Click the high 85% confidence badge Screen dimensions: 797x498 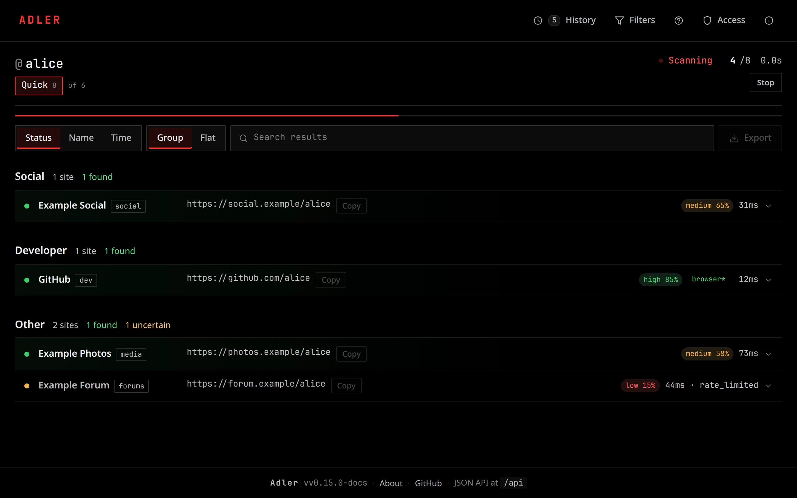661,280
